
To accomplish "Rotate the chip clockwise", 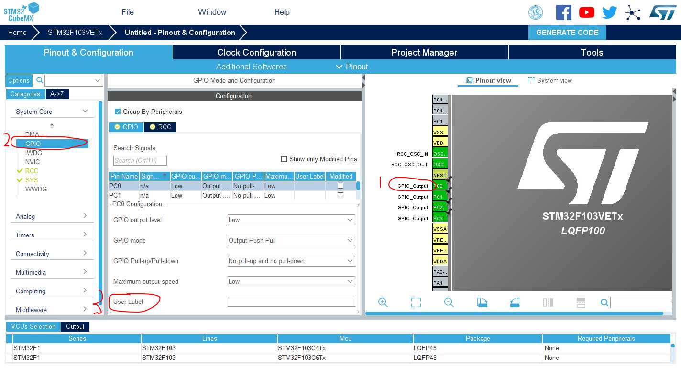I will pos(482,302).
